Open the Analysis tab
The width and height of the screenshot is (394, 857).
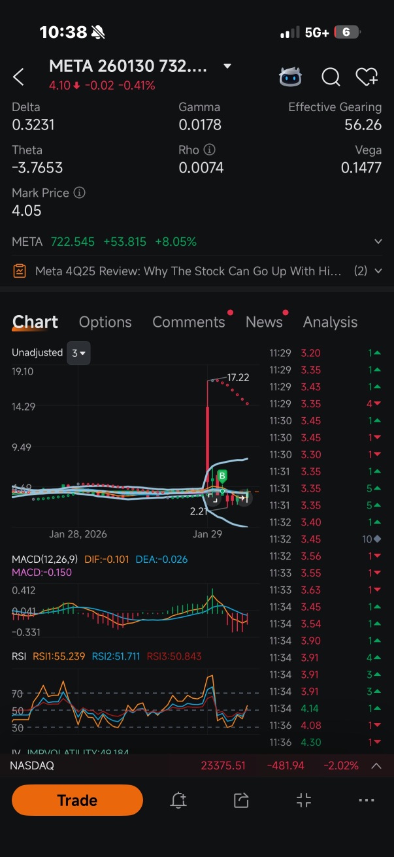tap(330, 322)
